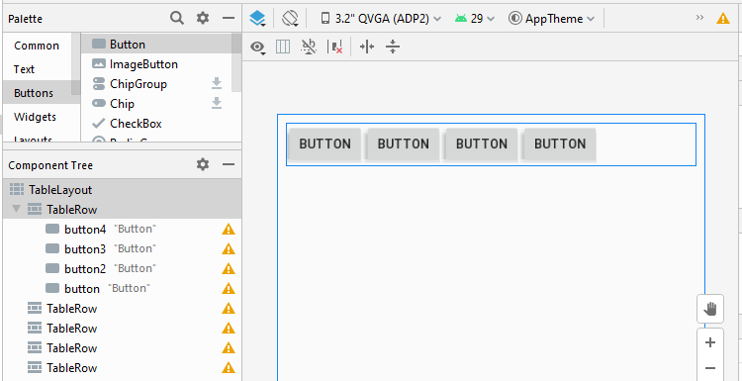Minimize the Palette panel

pos(229,19)
